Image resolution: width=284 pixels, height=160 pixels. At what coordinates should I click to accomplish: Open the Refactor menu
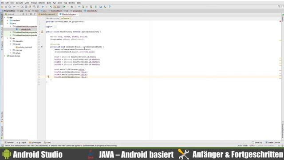click(42, 3)
